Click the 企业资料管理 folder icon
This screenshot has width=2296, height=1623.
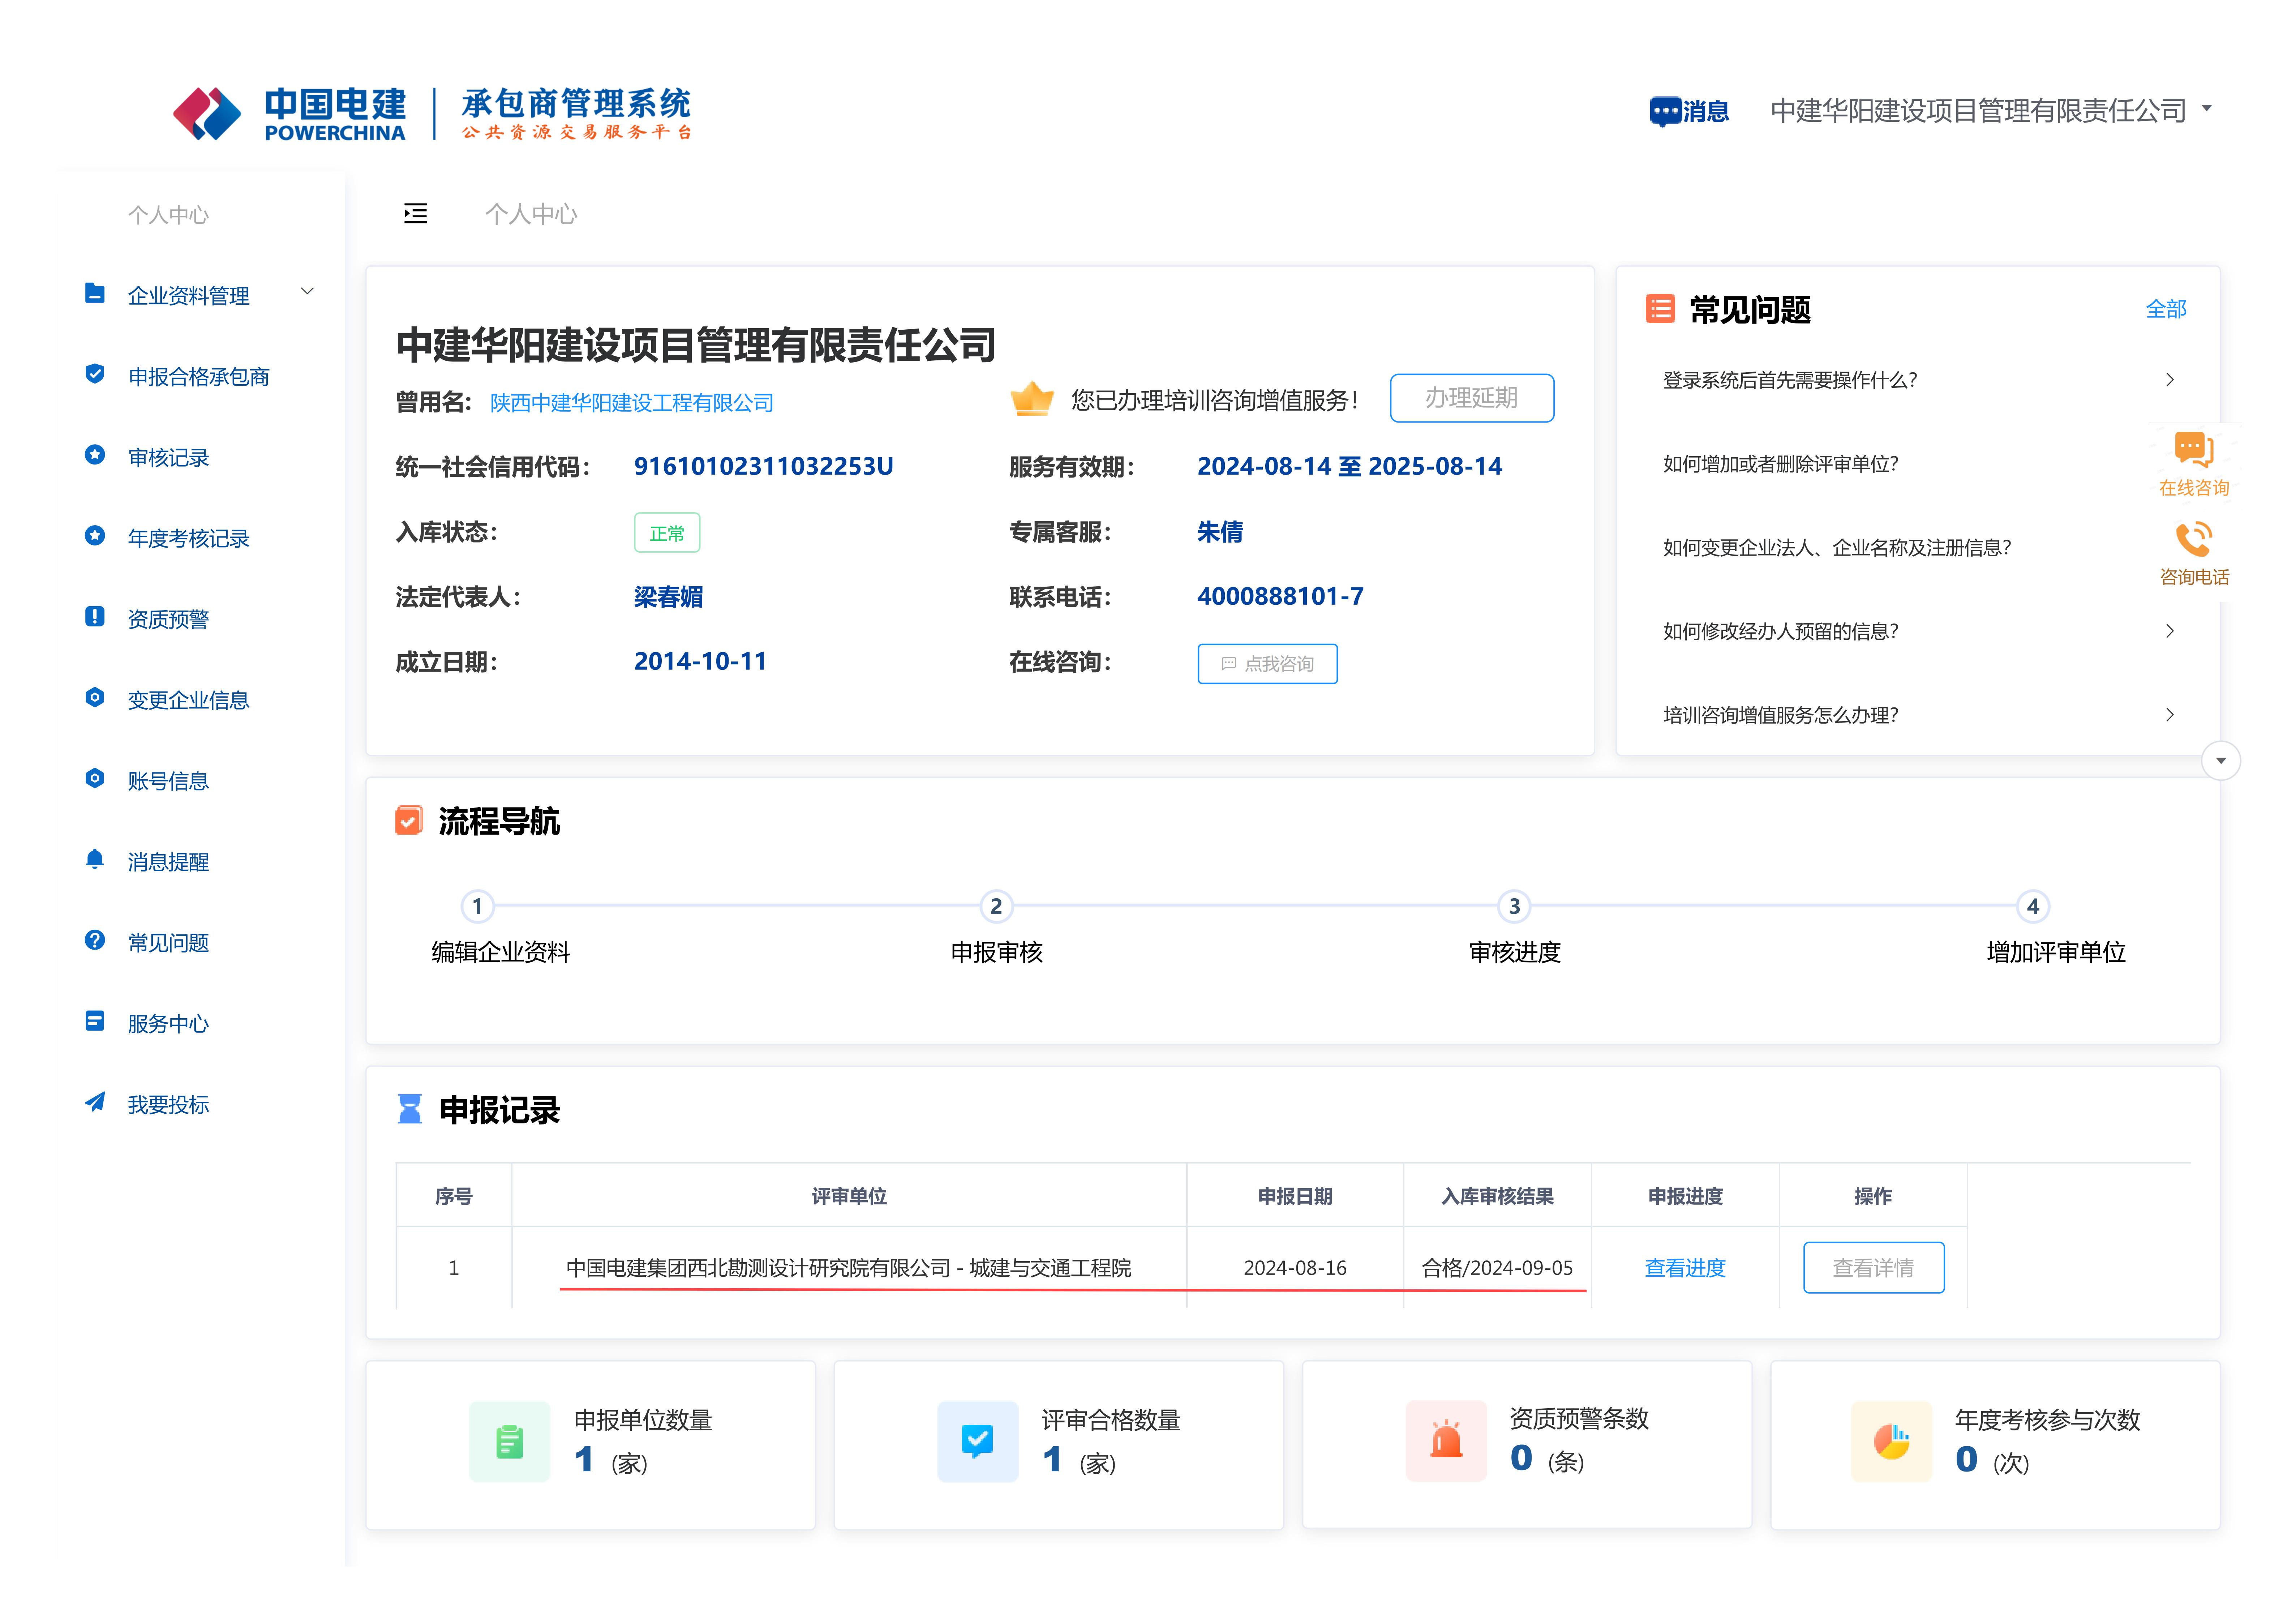[x=95, y=293]
